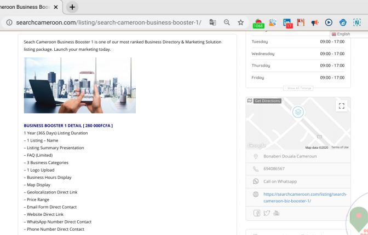Click the Thursday hours row
The image size is (368, 235).
pyautogui.click(x=298, y=66)
